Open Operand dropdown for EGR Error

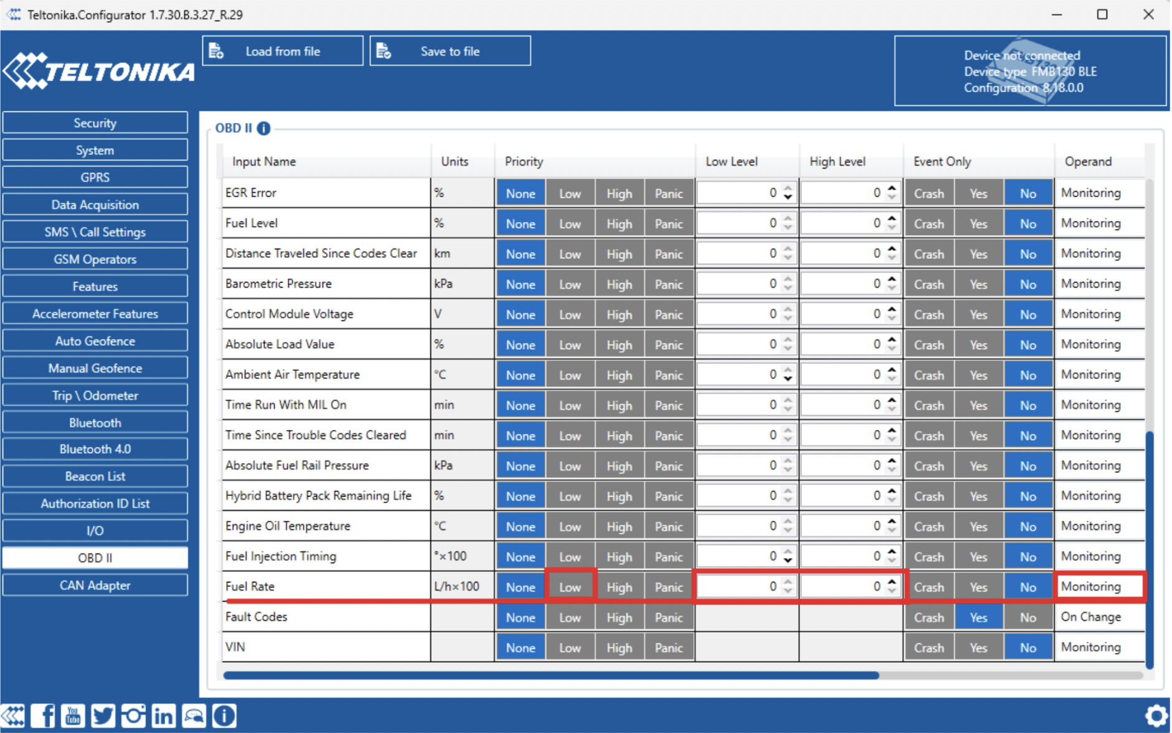(x=1100, y=193)
